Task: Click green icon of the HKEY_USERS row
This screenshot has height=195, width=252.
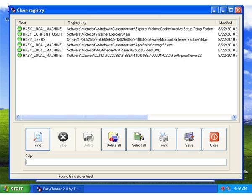Action: coord(20,39)
